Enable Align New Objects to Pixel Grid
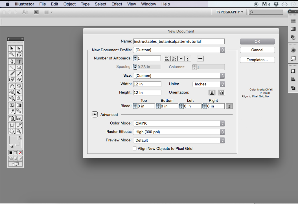298x204 pixels. click(135, 148)
